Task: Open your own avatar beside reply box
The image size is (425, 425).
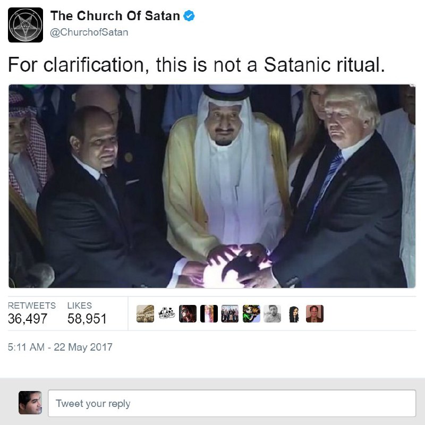Action: coord(30,403)
